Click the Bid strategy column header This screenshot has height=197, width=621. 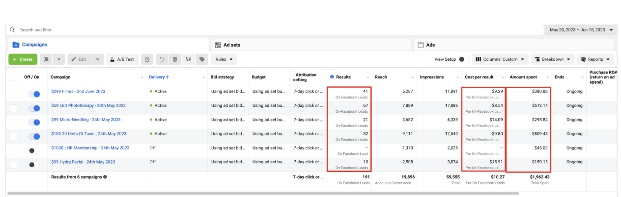click(x=223, y=77)
